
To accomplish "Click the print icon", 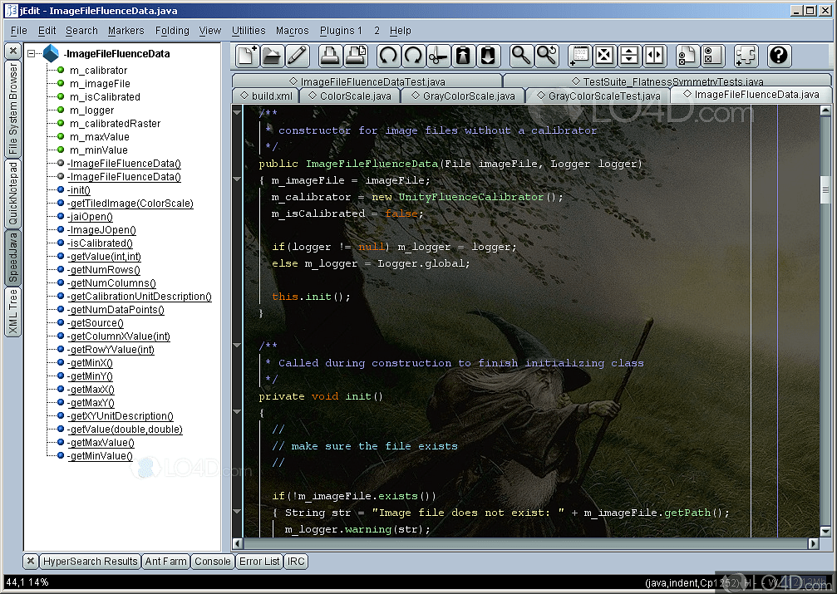I will pyautogui.click(x=329, y=56).
